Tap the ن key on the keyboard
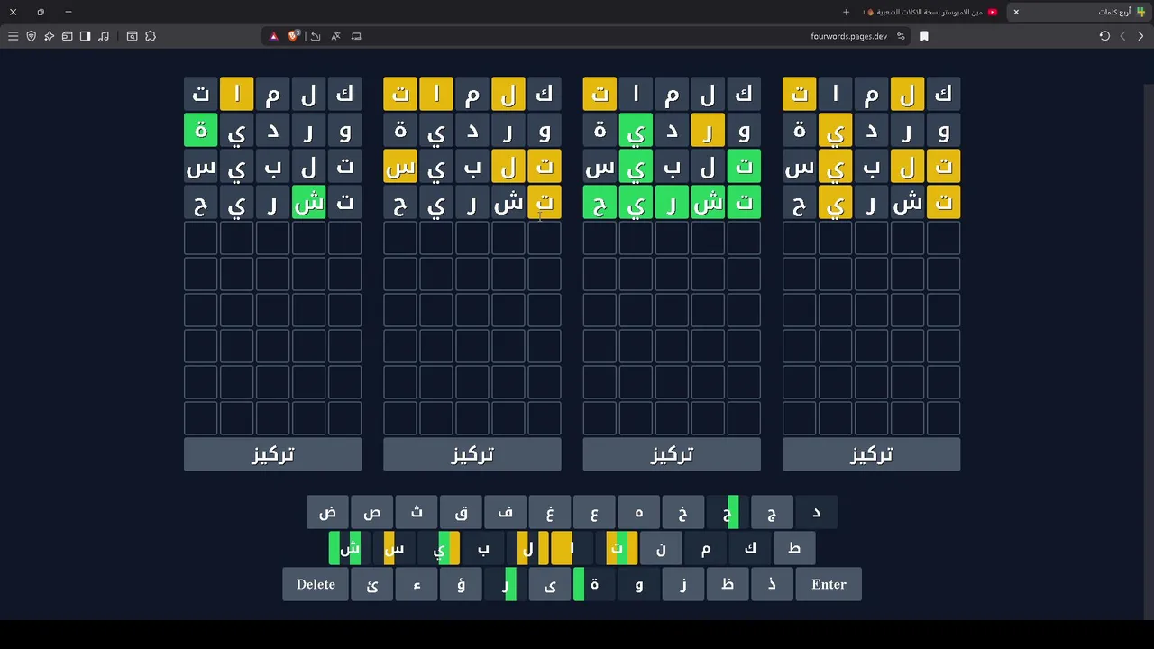The height and width of the screenshot is (649, 1154). point(661,548)
